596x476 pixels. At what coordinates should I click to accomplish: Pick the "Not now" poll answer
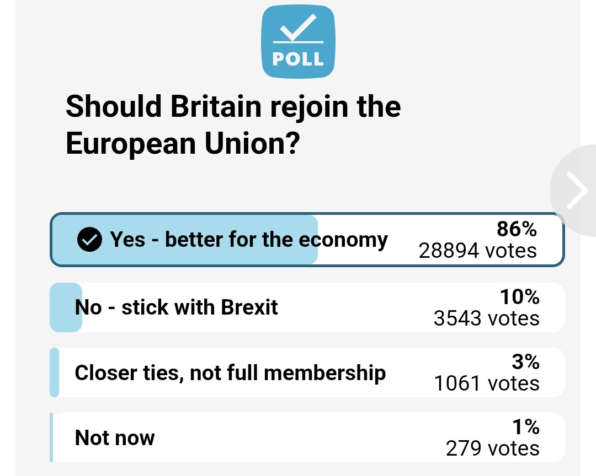click(115, 438)
